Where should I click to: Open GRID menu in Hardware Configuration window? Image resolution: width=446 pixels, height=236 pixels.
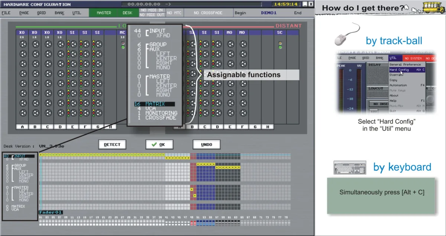click(42, 13)
